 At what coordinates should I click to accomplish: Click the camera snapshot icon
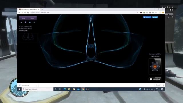[x=25, y=22]
